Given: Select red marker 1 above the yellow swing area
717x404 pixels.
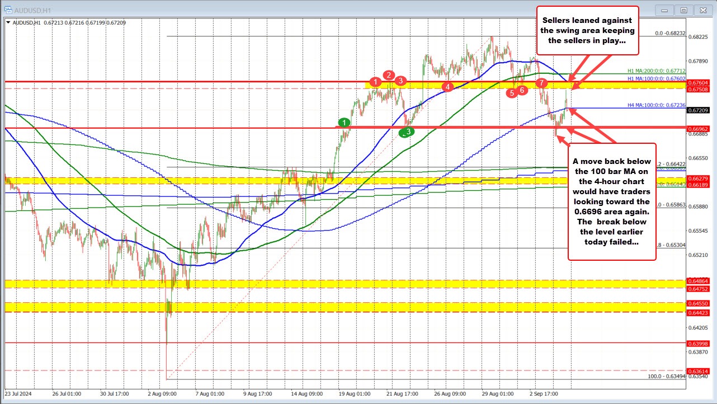Looking at the screenshot, I should (x=377, y=82).
